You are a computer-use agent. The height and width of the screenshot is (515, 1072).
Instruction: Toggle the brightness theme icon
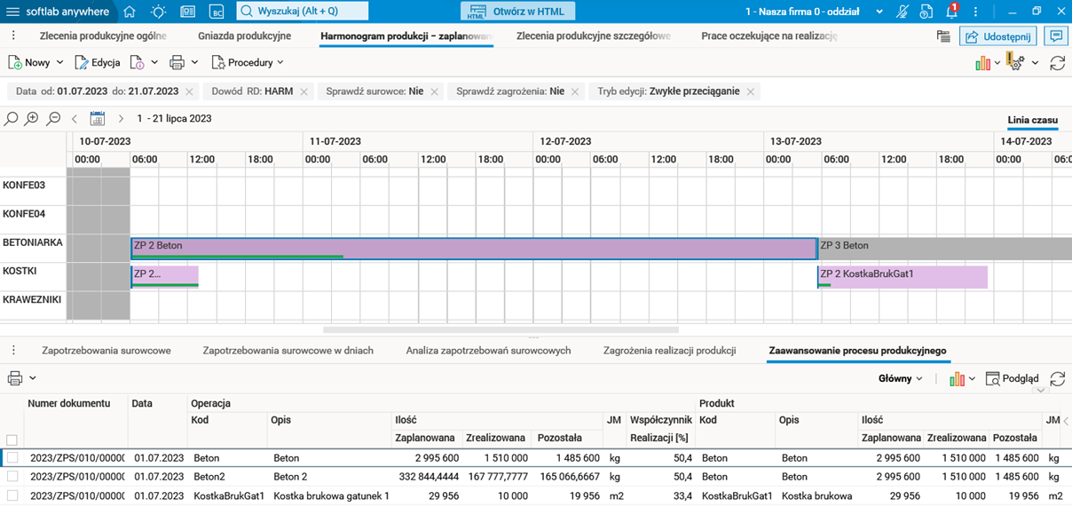pyautogui.click(x=159, y=12)
